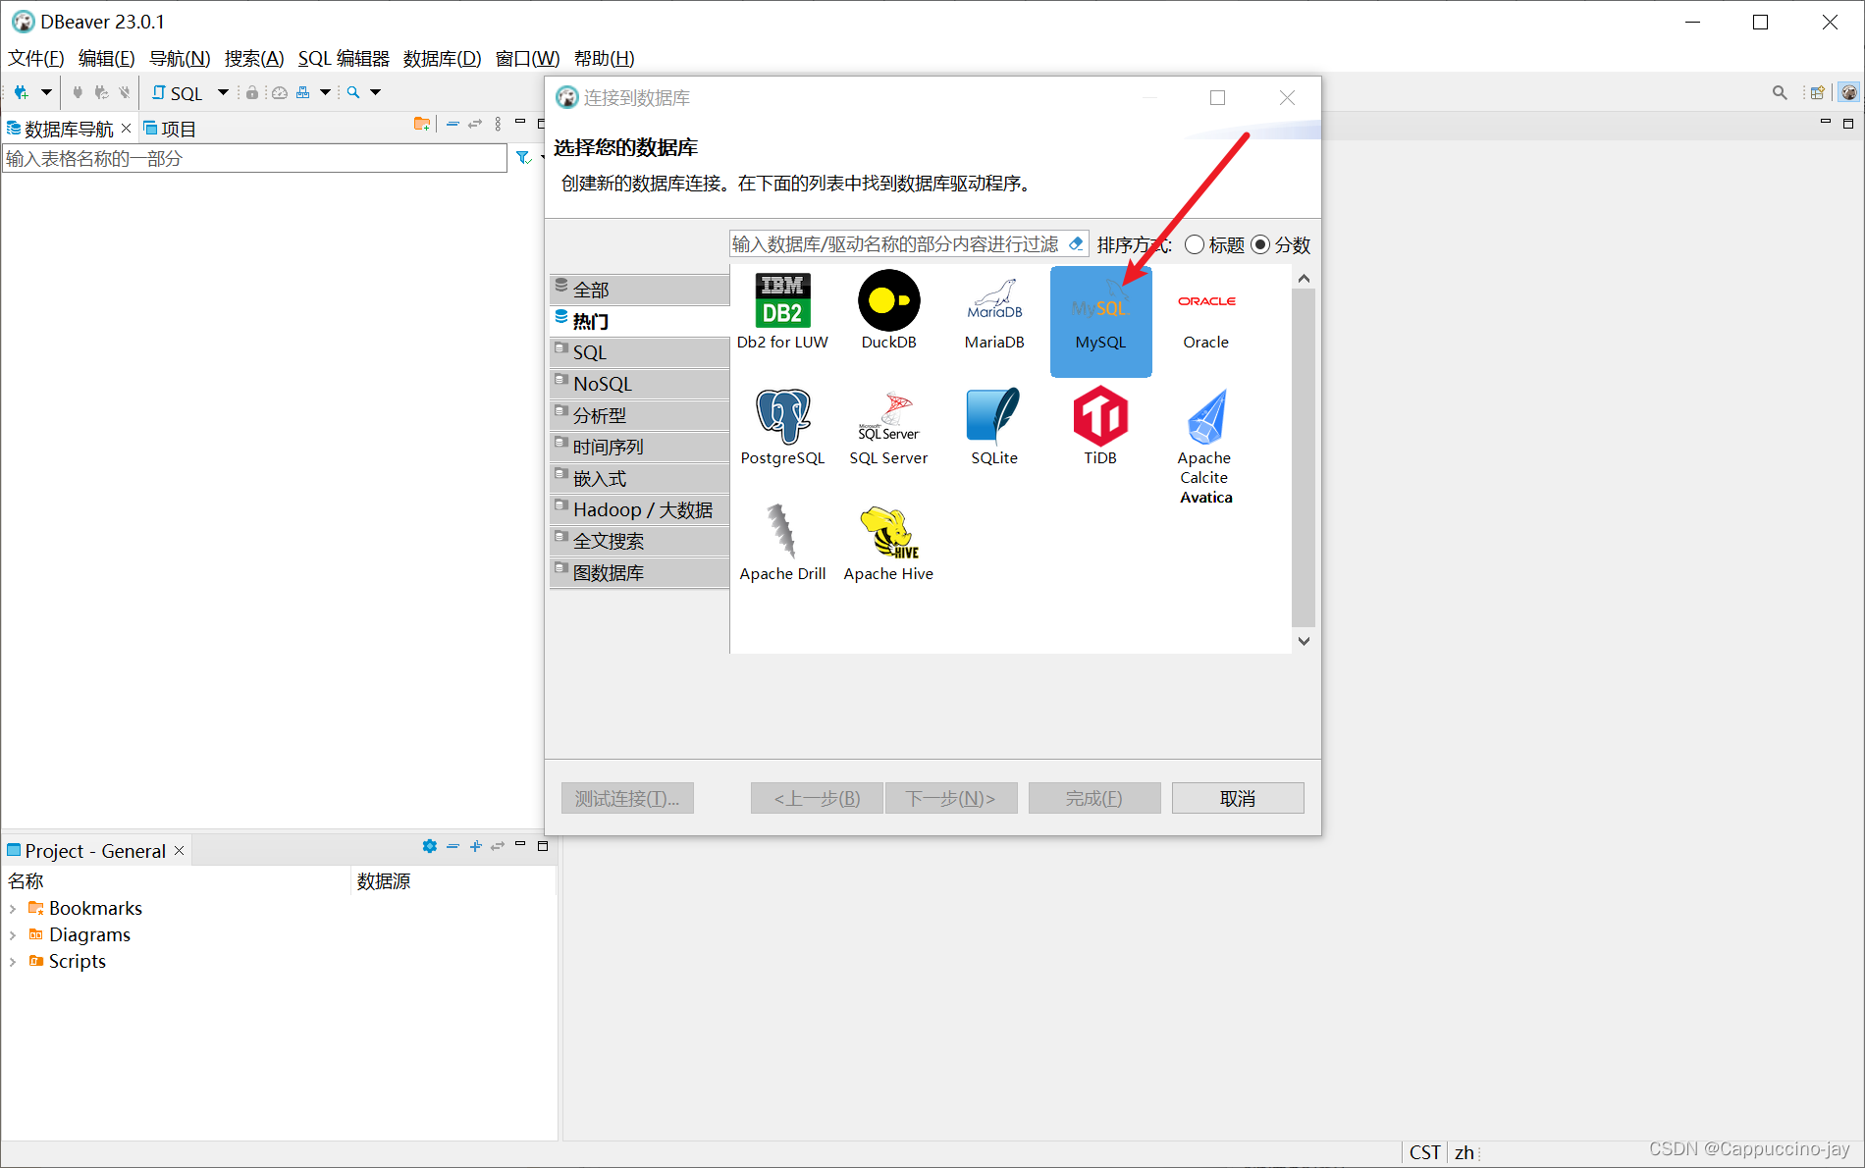Click the plus icon in Project panel
The image size is (1865, 1168).
pyautogui.click(x=476, y=846)
